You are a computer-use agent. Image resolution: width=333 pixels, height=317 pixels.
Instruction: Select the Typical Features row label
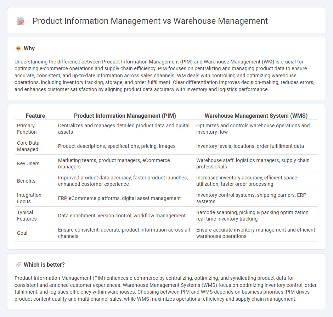tap(27, 216)
